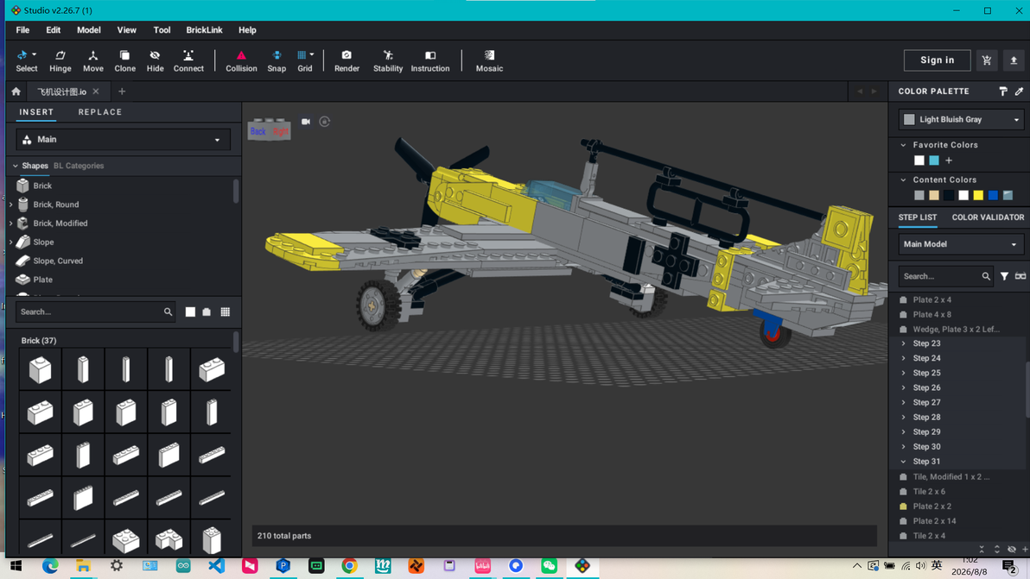Image resolution: width=1030 pixels, height=579 pixels.
Task: Click the white square view icon
Action: (x=190, y=312)
